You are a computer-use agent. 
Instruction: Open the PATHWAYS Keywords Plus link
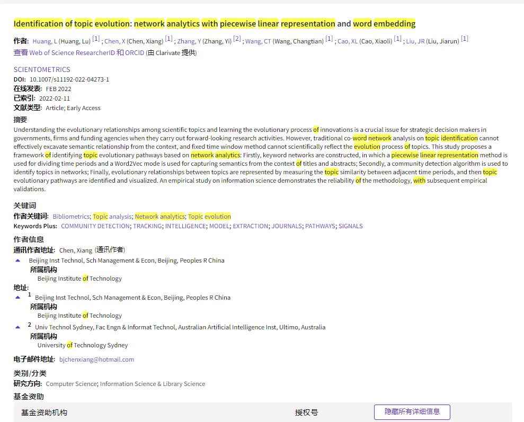319,226
